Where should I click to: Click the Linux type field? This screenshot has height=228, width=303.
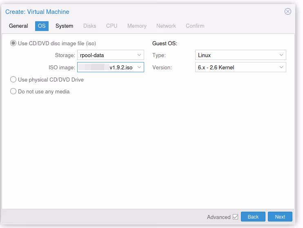(x=236, y=55)
